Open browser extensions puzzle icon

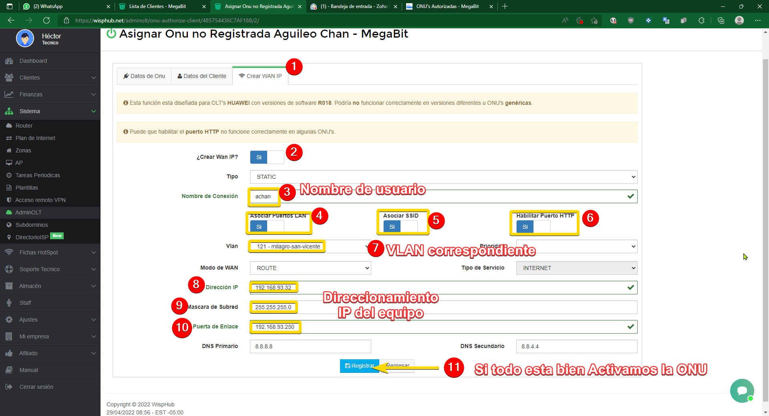[701, 20]
